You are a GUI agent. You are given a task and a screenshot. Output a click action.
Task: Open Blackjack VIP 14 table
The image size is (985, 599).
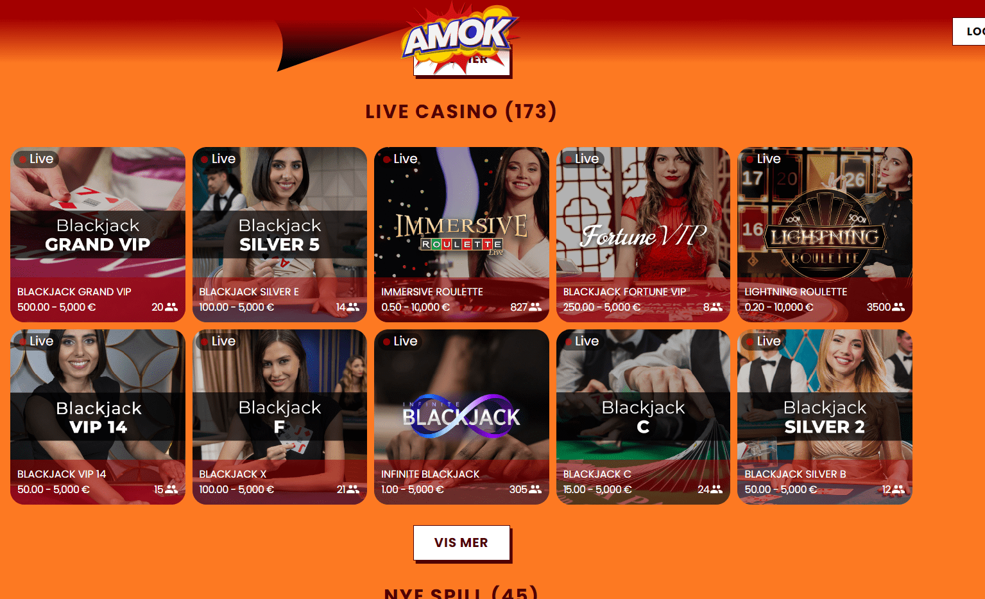[x=98, y=417]
